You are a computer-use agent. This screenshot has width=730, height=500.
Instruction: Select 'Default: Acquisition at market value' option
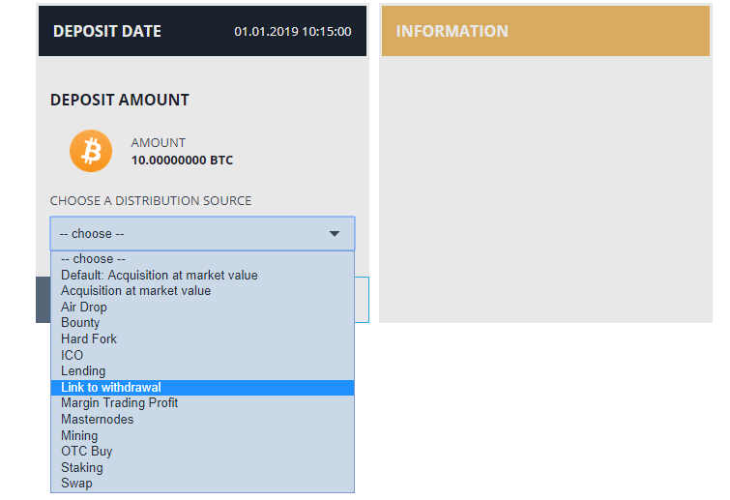click(x=202, y=275)
